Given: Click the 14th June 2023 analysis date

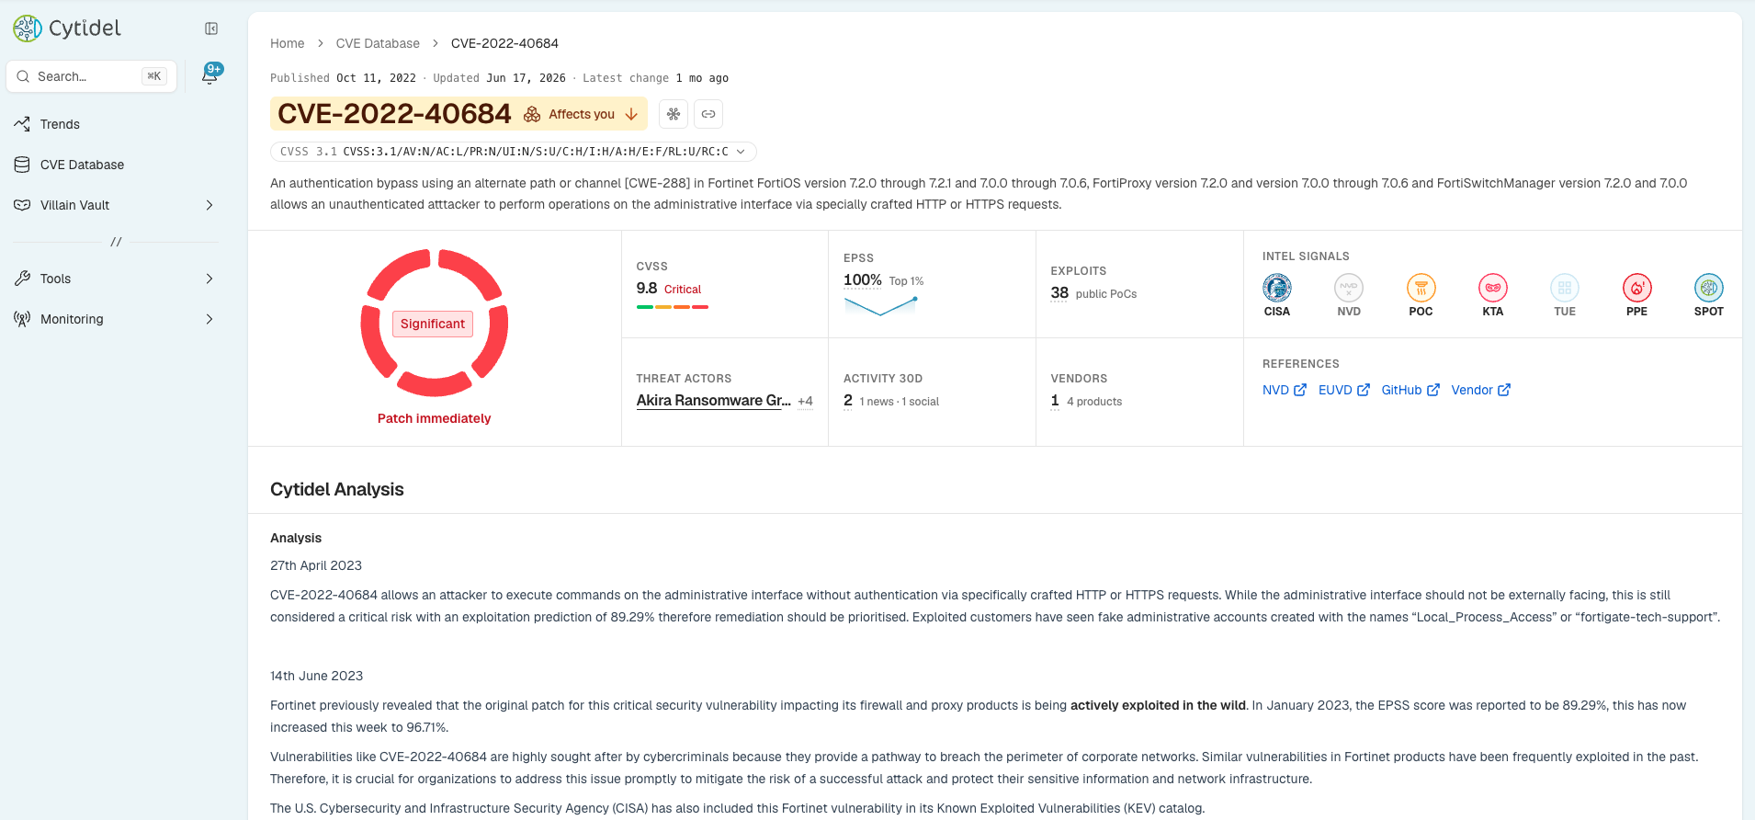Looking at the screenshot, I should [x=316, y=676].
